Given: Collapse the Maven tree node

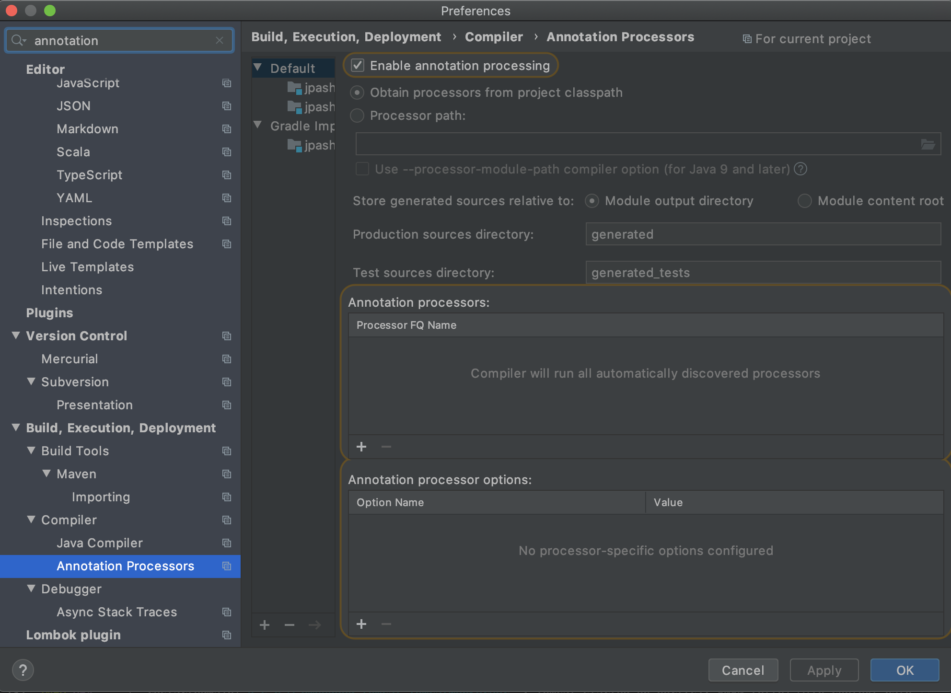Looking at the screenshot, I should (46, 474).
